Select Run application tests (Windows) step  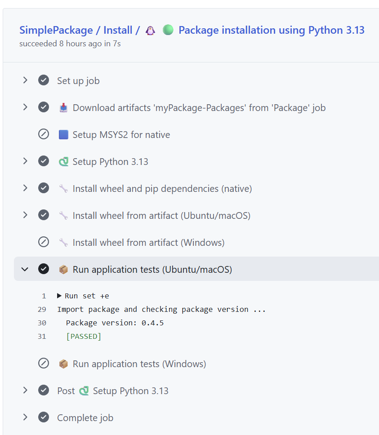click(x=139, y=364)
